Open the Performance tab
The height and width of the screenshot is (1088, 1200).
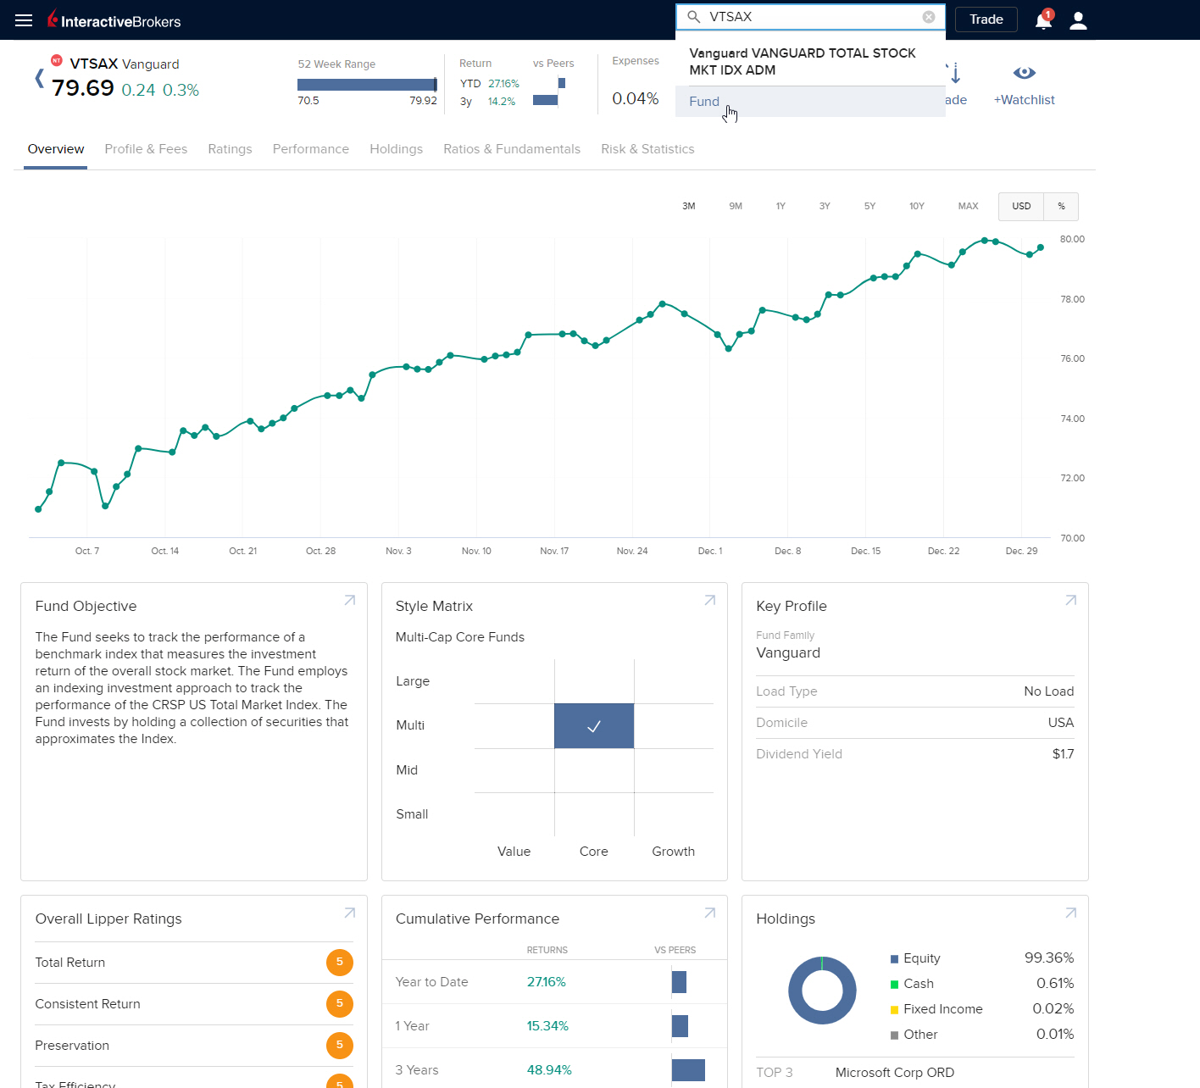(x=311, y=149)
